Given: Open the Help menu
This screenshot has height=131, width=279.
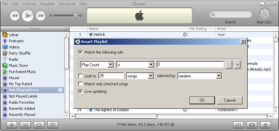Looking at the screenshot, I should [x=83, y=4].
